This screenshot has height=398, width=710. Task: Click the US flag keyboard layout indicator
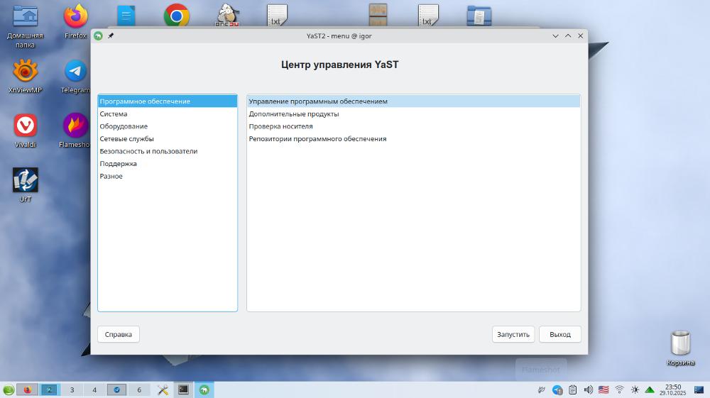603,390
